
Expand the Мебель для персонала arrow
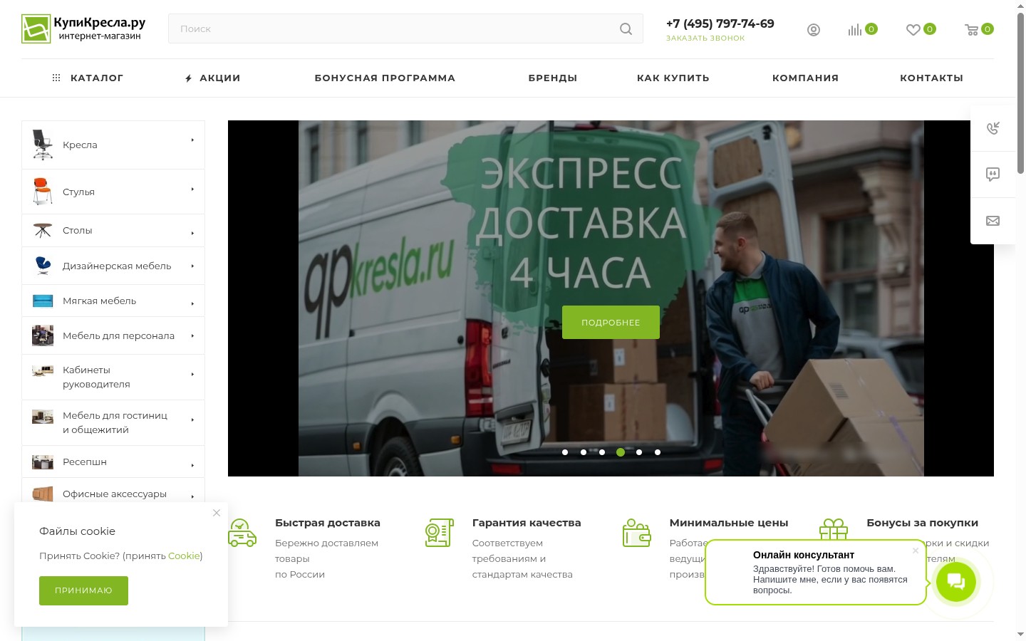coord(192,335)
